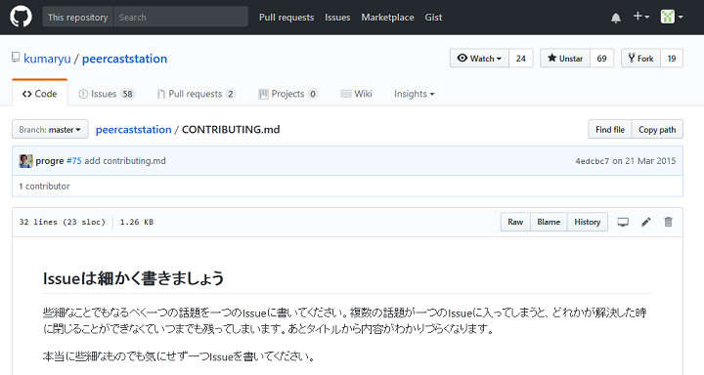Open the GitHub home via Octocat logo

pos(21,17)
